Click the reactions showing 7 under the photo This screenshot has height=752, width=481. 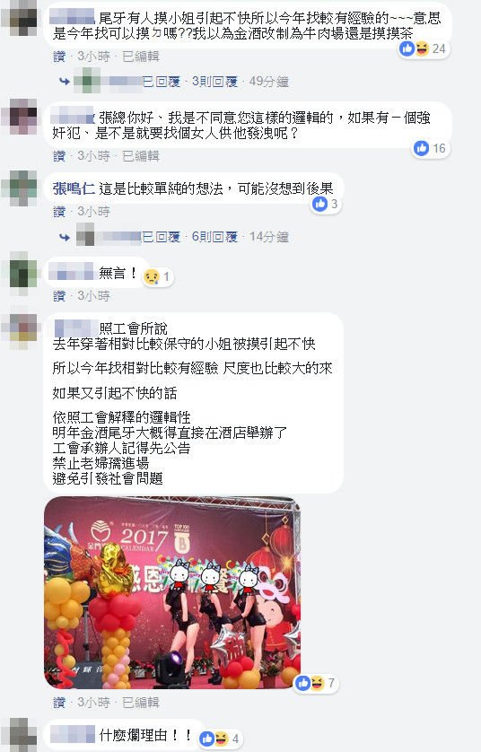[x=316, y=683]
